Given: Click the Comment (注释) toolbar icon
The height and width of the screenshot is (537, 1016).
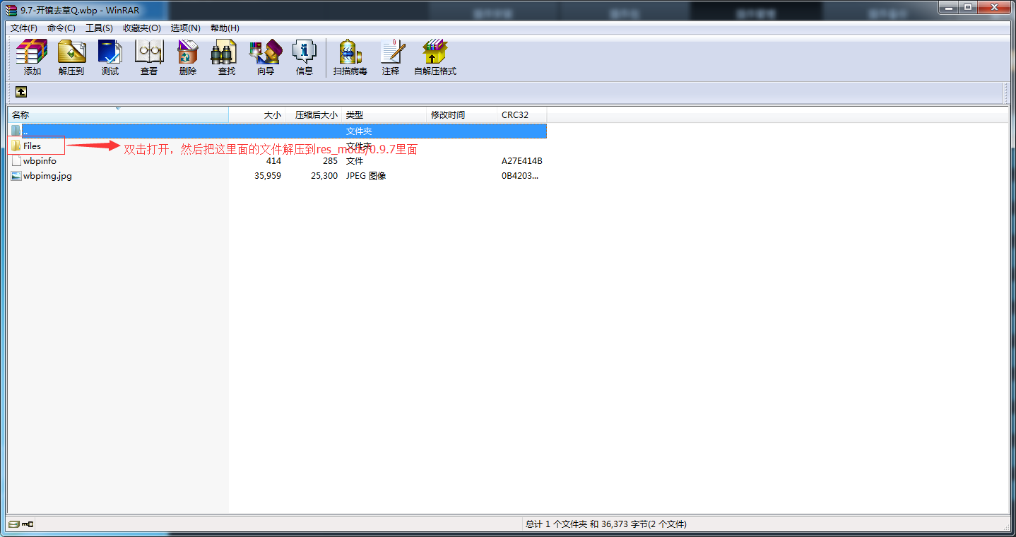Looking at the screenshot, I should (391, 57).
